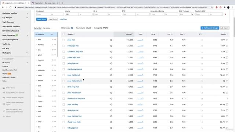Expand the Marketing Insights sidebar section
Screen dimensions: 235x132
pos(27,13)
